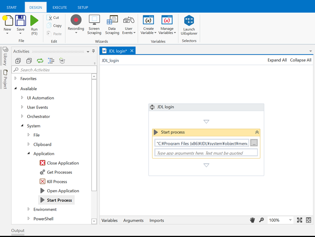This screenshot has width=315, height=237.
Task: Expand the Favorites tree node
Action: [16, 78]
